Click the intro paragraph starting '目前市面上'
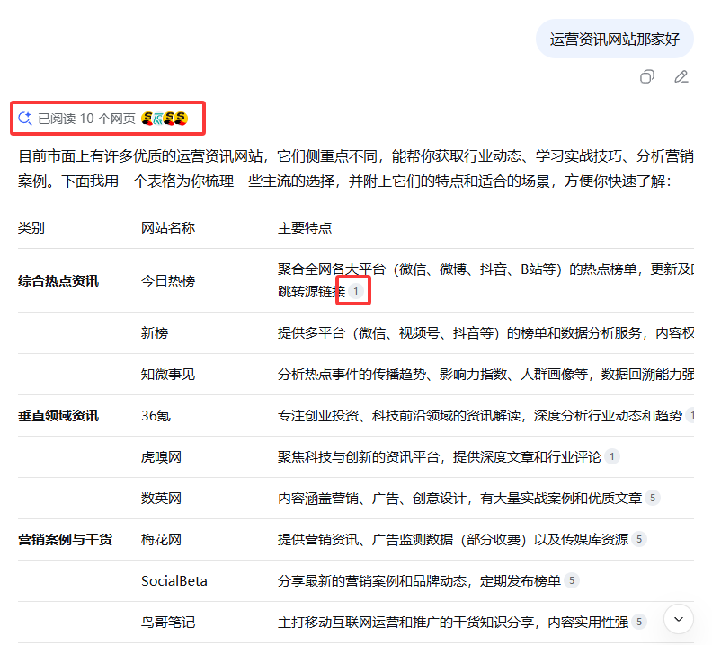The image size is (712, 645). tap(355, 168)
